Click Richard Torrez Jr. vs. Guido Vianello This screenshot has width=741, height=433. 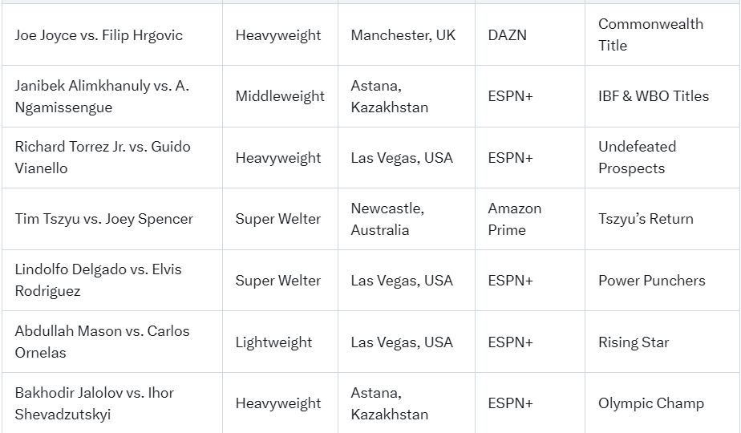pyautogui.click(x=103, y=157)
